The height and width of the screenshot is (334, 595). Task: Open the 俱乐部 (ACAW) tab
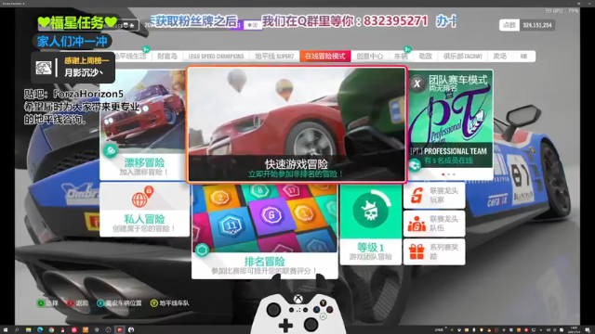tap(463, 56)
